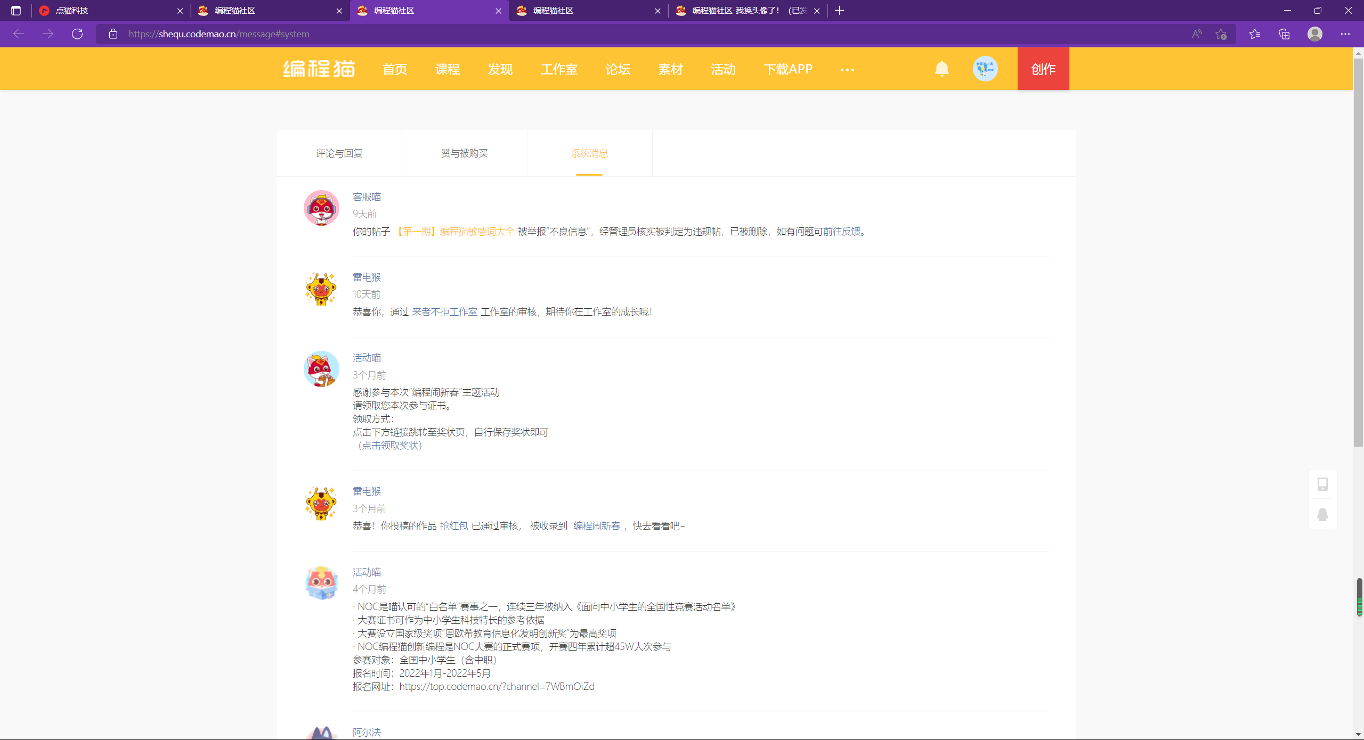Click the page vertical scrollbar thumb
Image resolution: width=1364 pixels, height=740 pixels.
[x=1358, y=253]
